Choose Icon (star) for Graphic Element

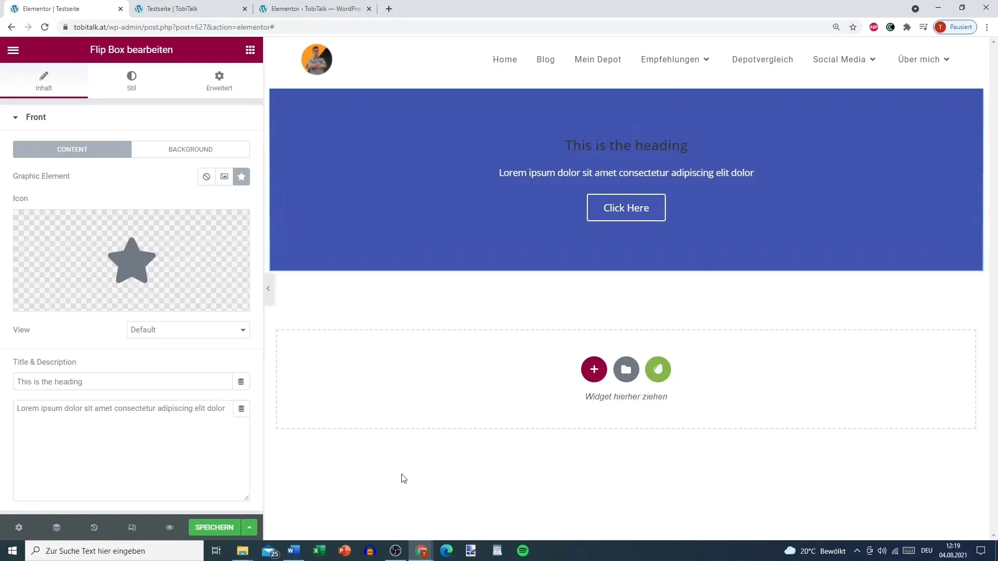tap(241, 177)
